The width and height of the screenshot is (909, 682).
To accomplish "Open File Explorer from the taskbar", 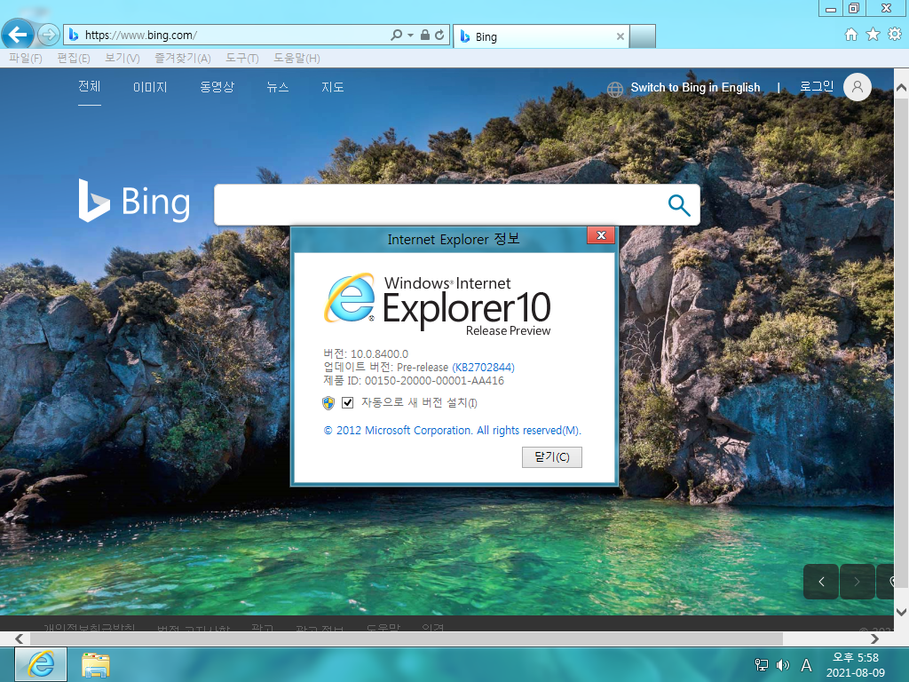I will pos(96,665).
